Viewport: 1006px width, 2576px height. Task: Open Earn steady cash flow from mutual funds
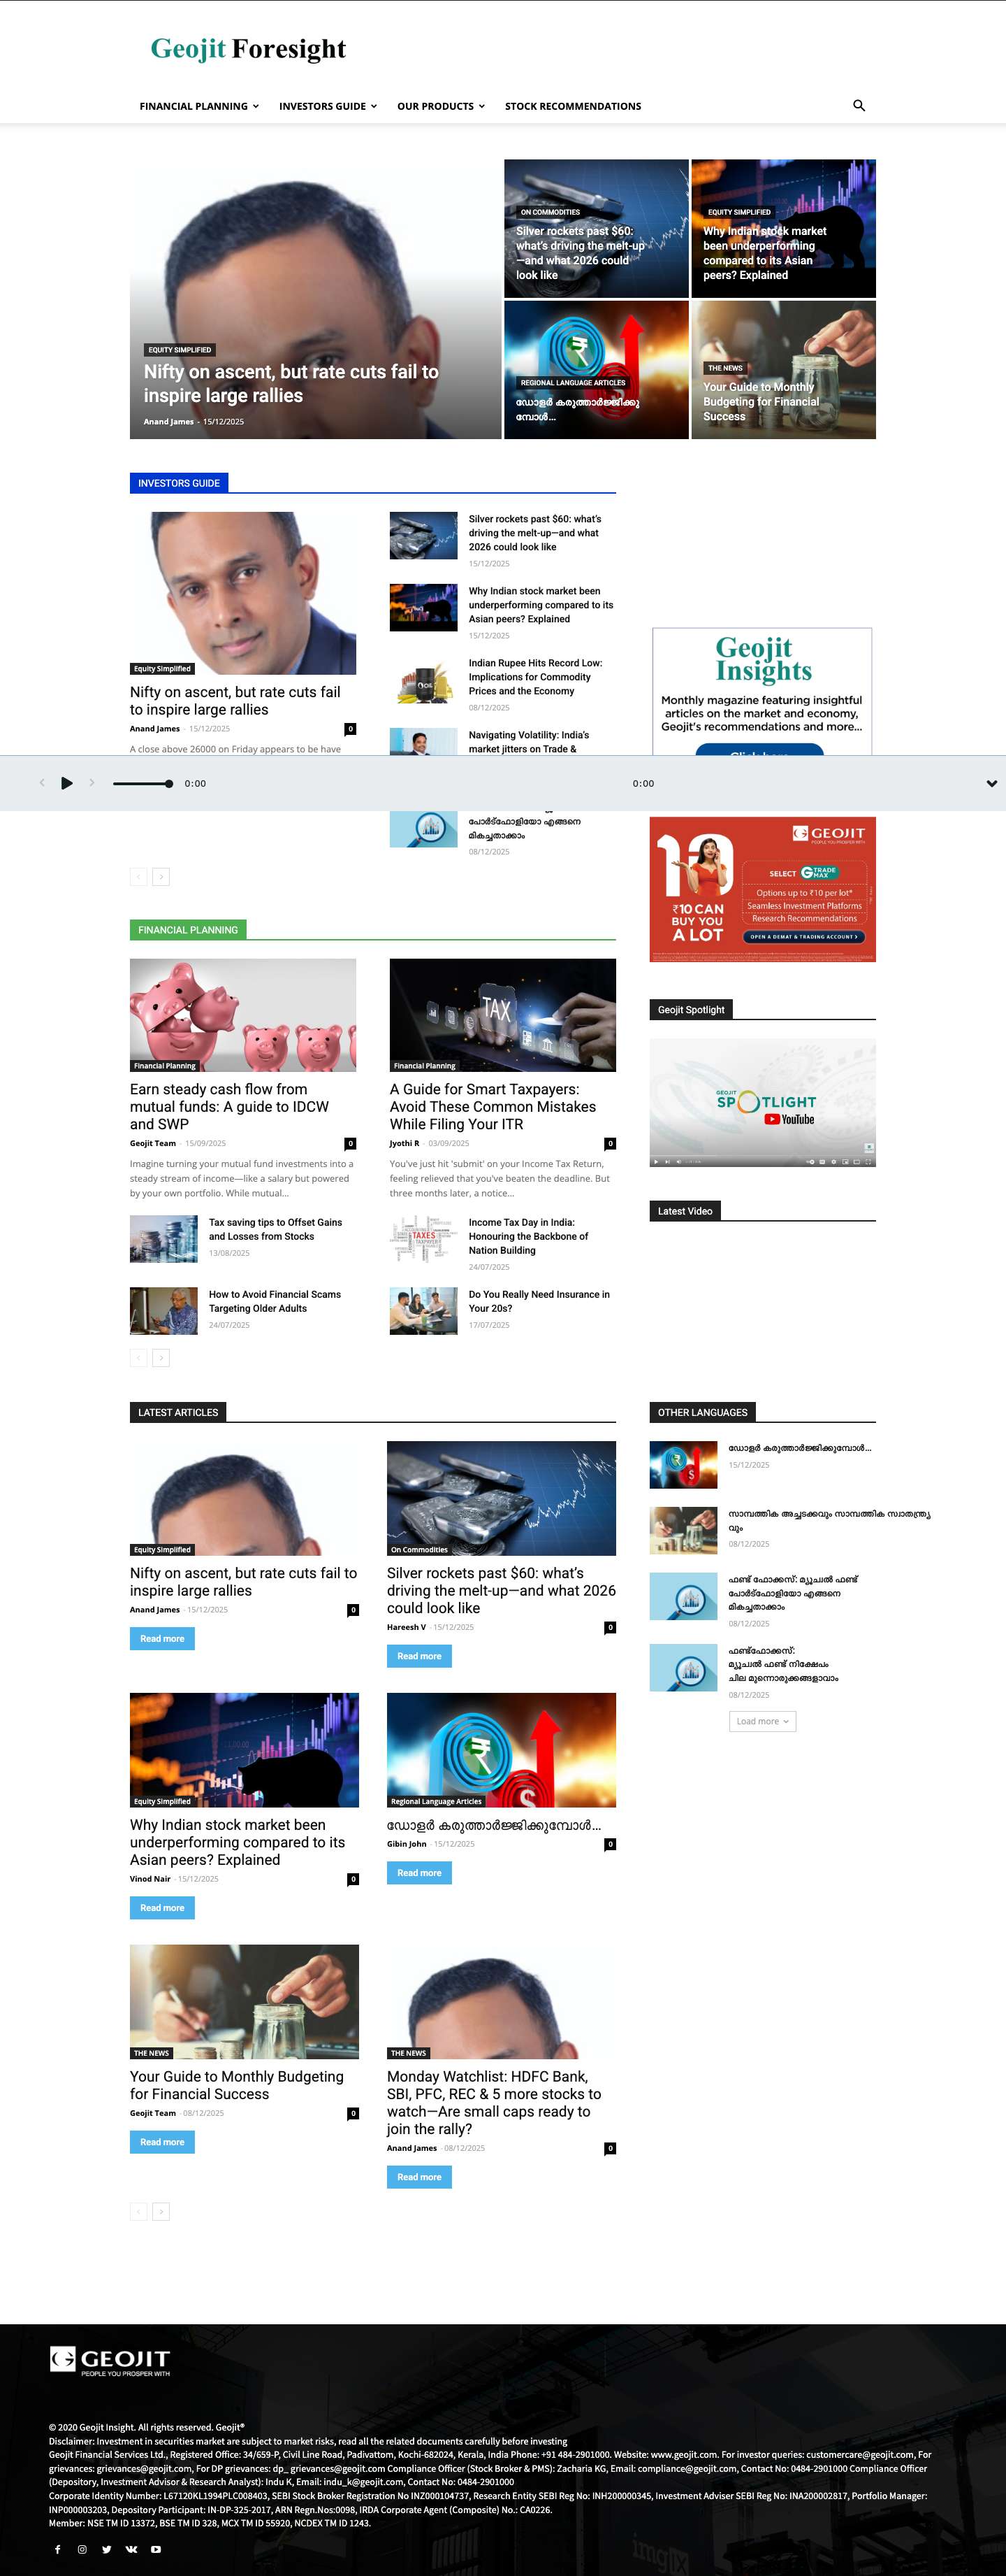point(228,1107)
